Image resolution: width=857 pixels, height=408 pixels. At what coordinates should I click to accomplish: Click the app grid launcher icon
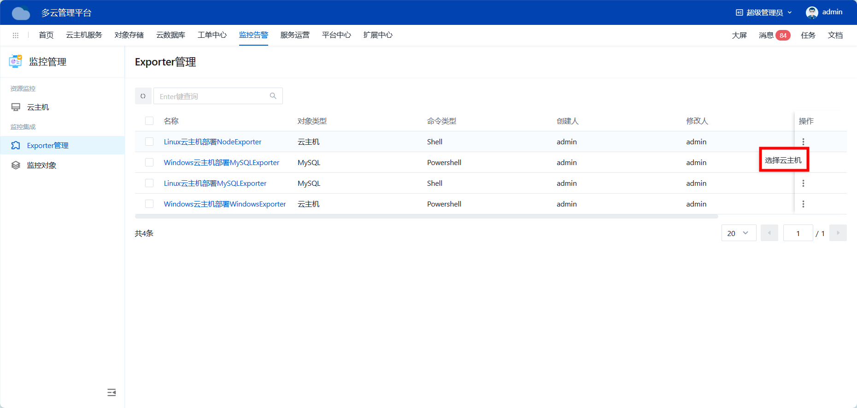coord(16,35)
